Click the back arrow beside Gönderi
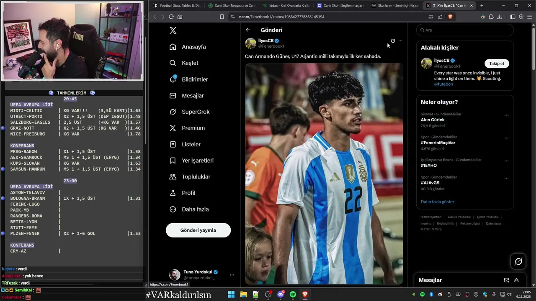Screen dimensions: 536x301 click(248, 30)
